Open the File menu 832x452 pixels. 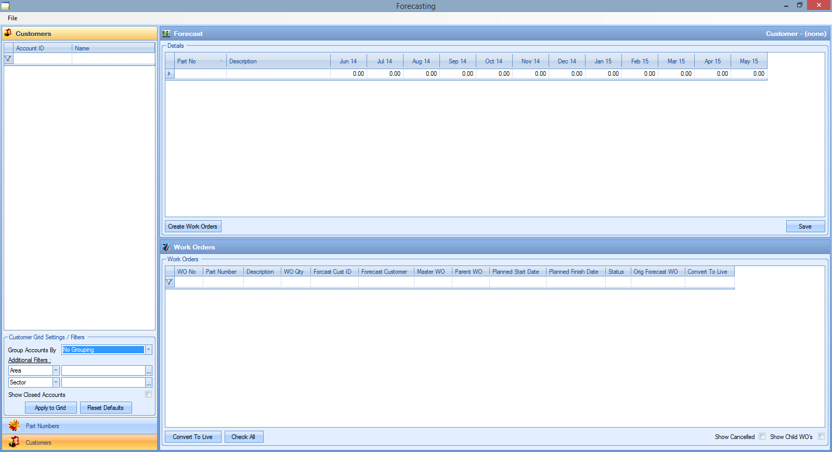tap(12, 18)
